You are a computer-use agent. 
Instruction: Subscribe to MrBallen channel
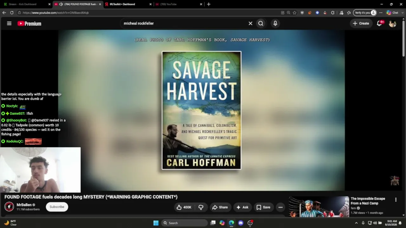(57, 207)
